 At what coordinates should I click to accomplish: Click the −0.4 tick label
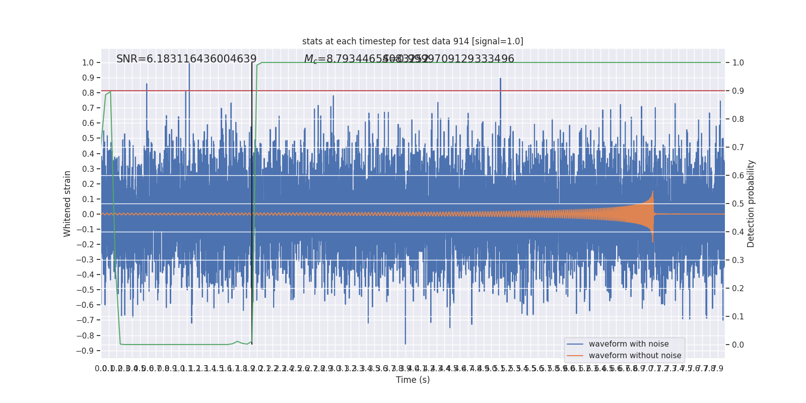85,275
